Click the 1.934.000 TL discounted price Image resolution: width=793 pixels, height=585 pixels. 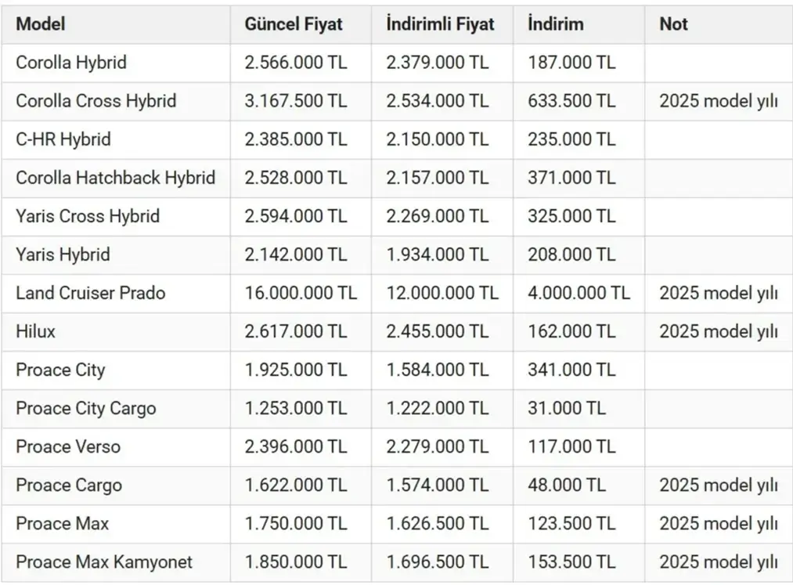click(x=437, y=255)
